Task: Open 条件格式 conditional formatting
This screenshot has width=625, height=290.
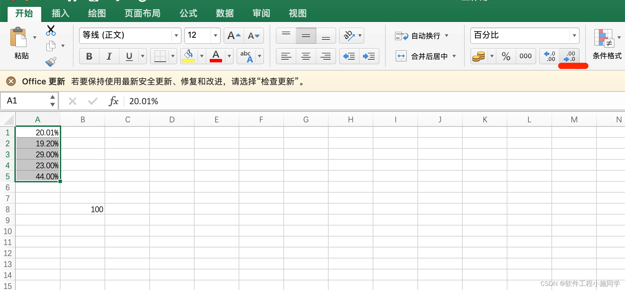Action: point(607,44)
